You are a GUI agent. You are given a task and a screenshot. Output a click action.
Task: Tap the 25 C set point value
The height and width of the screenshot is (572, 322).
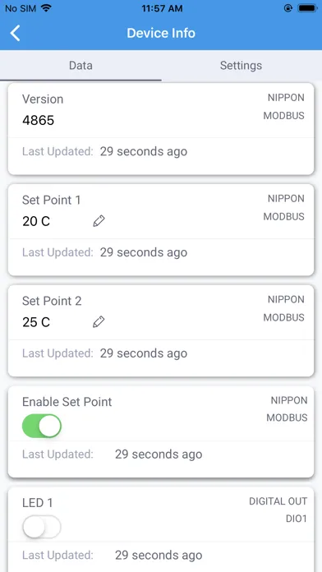[x=36, y=322]
